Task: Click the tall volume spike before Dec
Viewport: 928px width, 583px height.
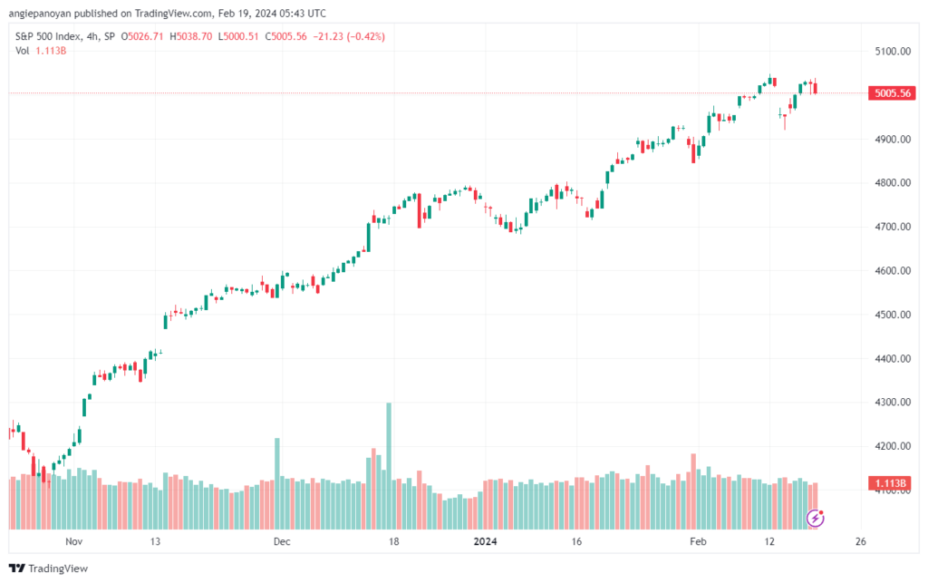Action: click(277, 483)
